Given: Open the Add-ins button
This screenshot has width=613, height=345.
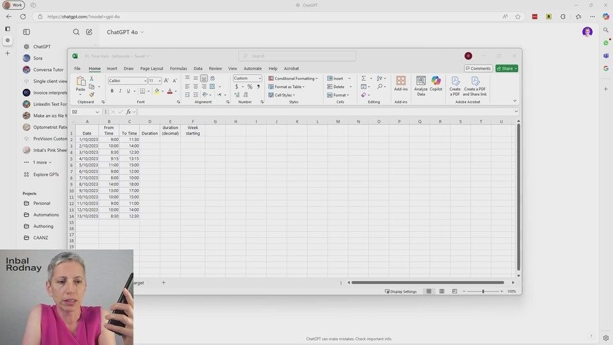Looking at the screenshot, I should tap(401, 84).
